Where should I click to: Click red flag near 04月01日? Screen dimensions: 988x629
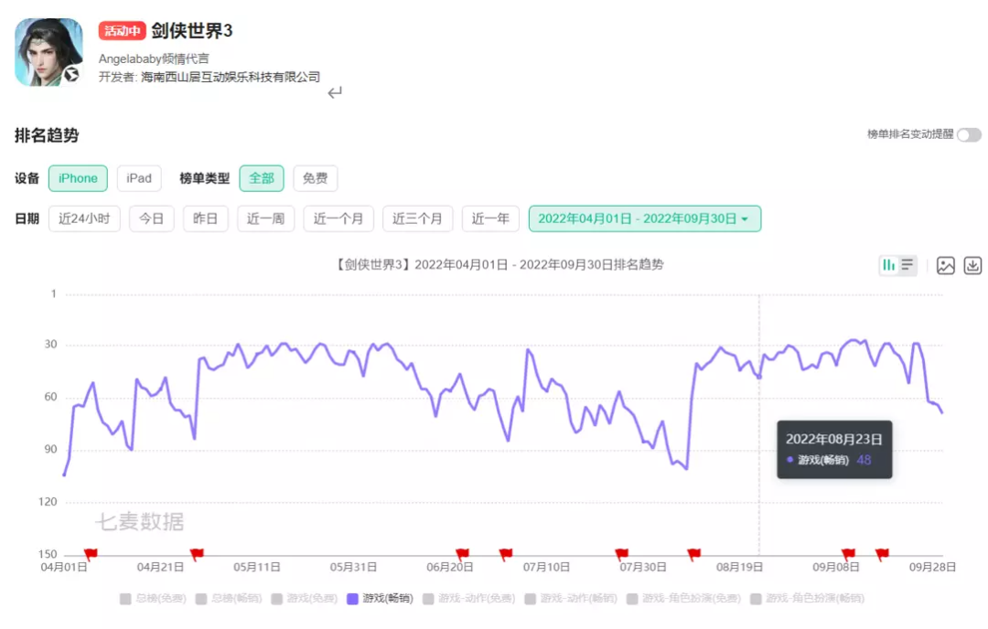pyautogui.click(x=91, y=554)
